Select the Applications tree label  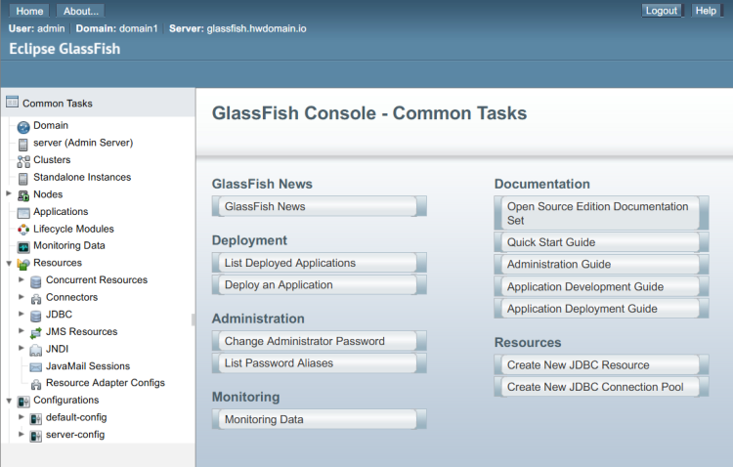pyautogui.click(x=61, y=211)
